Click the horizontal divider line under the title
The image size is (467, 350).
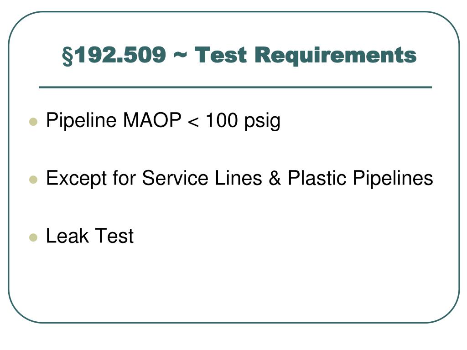click(x=235, y=87)
